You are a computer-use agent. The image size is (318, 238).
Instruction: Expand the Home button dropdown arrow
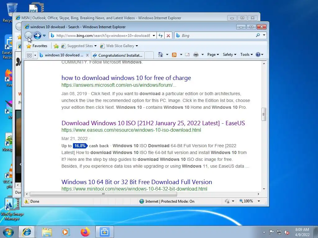pos(167,55)
